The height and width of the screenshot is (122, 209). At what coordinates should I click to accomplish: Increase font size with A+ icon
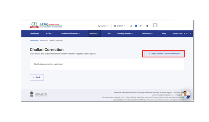coord(141,26)
